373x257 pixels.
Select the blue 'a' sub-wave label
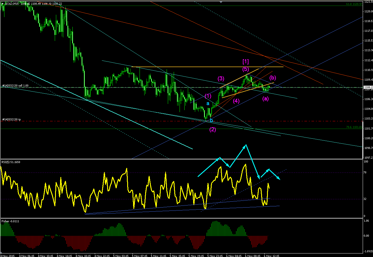tap(208, 104)
